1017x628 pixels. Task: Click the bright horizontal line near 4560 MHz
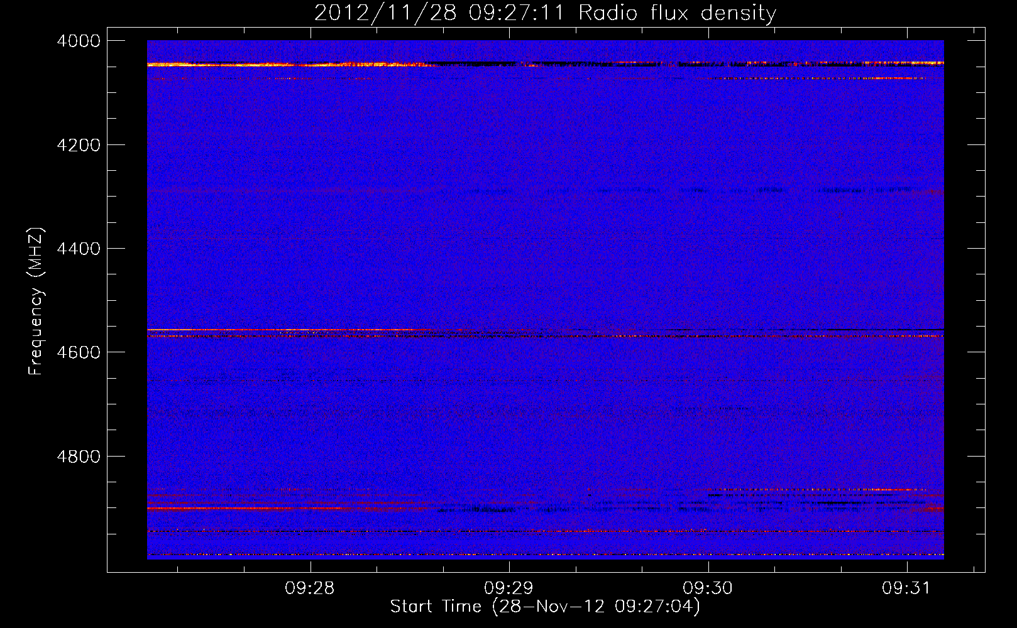coord(289,330)
